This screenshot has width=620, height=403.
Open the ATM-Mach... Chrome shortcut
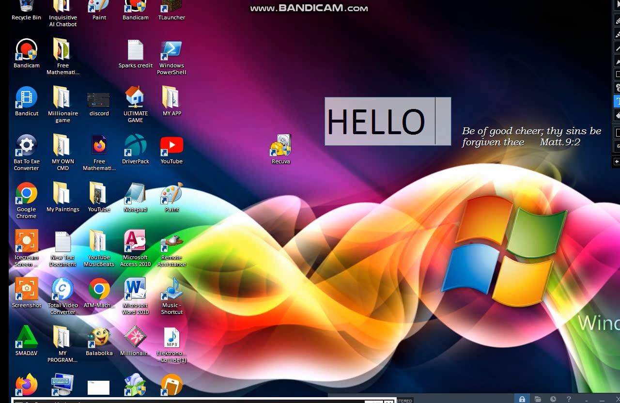99,294
